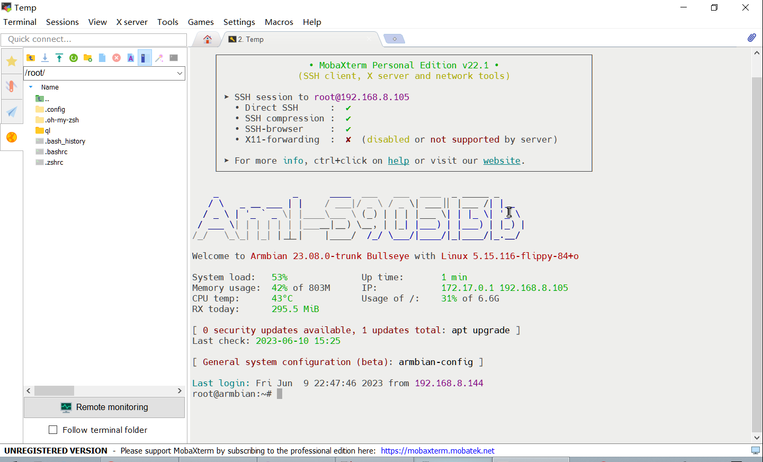This screenshot has height=462, width=763.
Task: Open the ql folder
Action: coord(43,130)
